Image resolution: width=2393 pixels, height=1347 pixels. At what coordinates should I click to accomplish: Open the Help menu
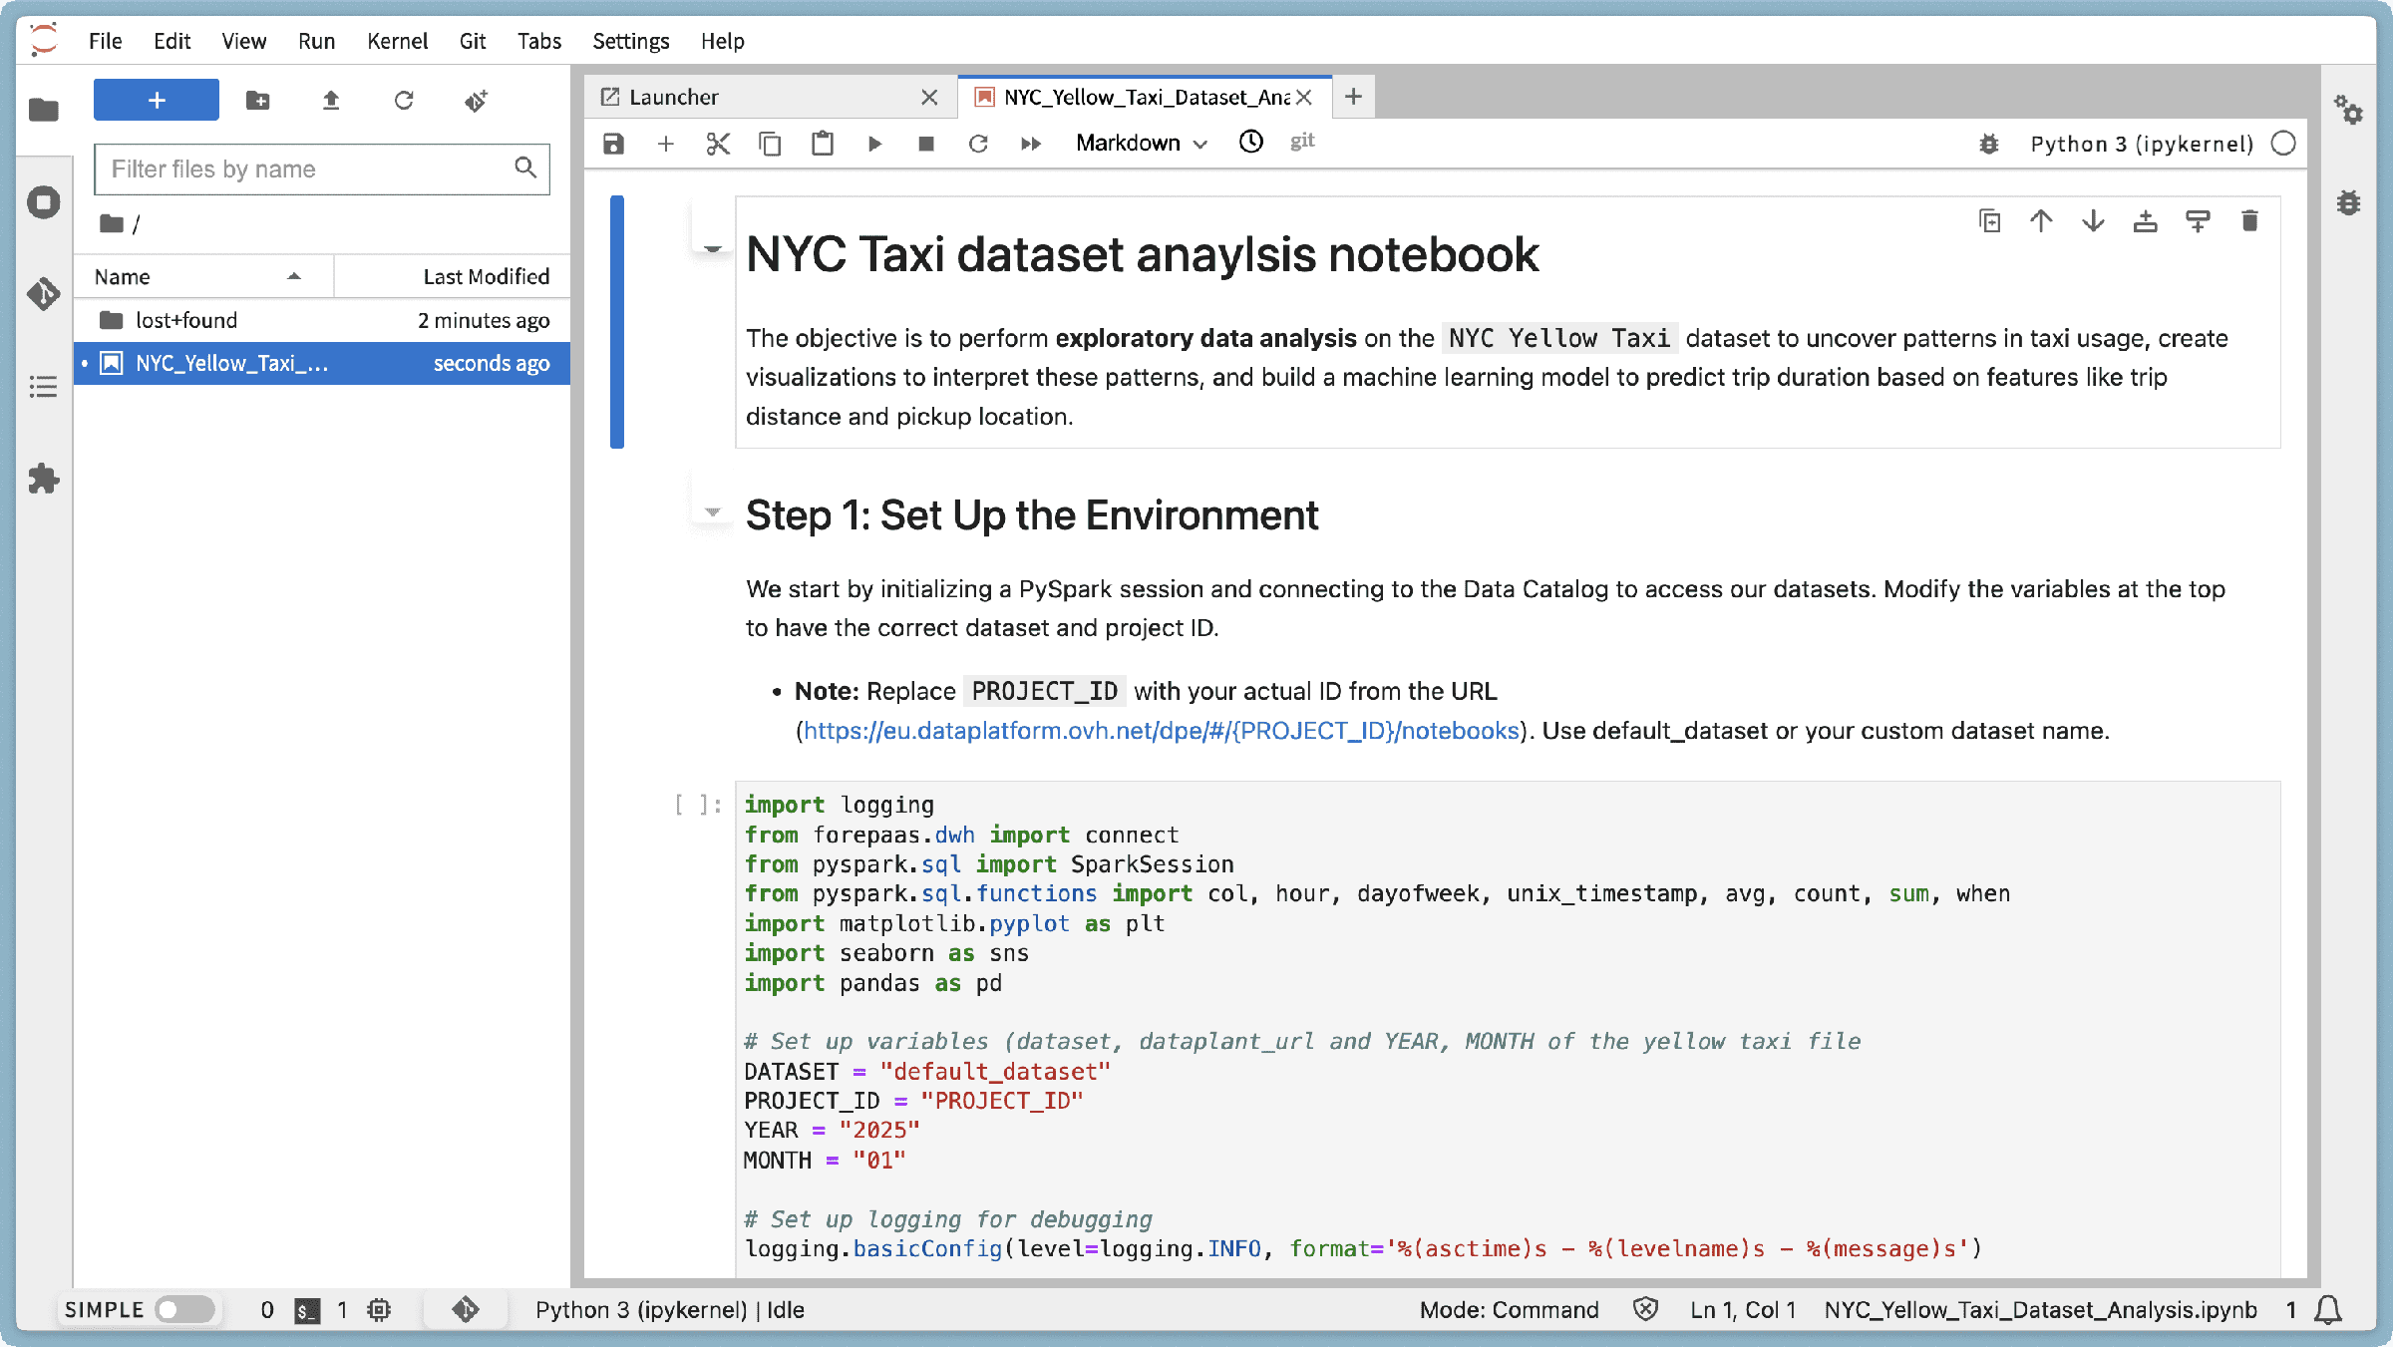point(722,41)
